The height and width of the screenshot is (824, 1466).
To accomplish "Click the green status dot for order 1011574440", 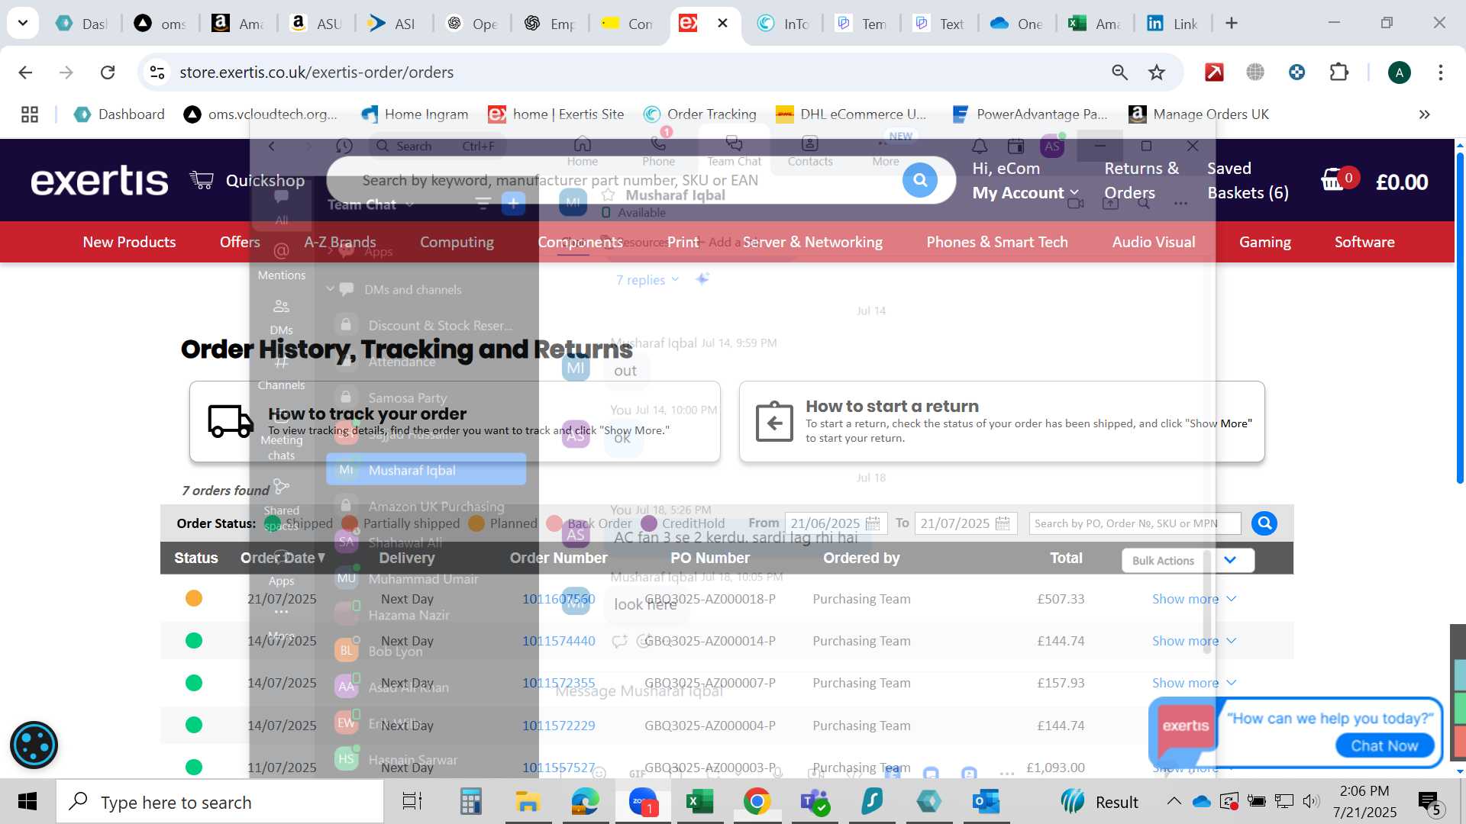I will (194, 640).
